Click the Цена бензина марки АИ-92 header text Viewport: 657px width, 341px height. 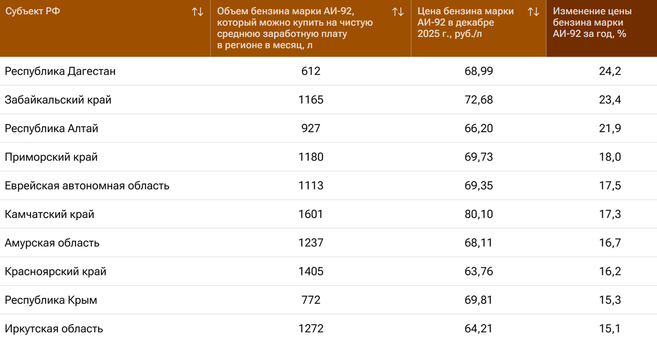click(x=465, y=22)
